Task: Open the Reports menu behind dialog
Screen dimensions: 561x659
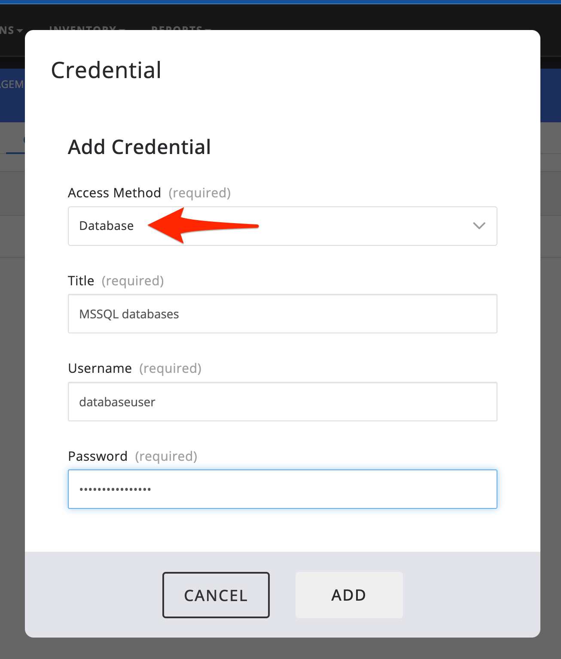Action: pos(180,28)
